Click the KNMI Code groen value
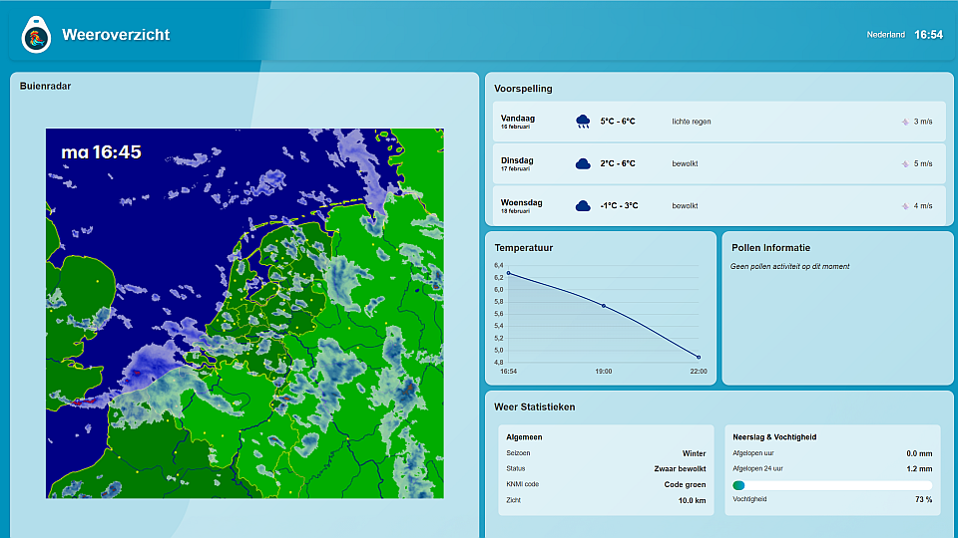Image resolution: width=958 pixels, height=538 pixels. point(685,484)
